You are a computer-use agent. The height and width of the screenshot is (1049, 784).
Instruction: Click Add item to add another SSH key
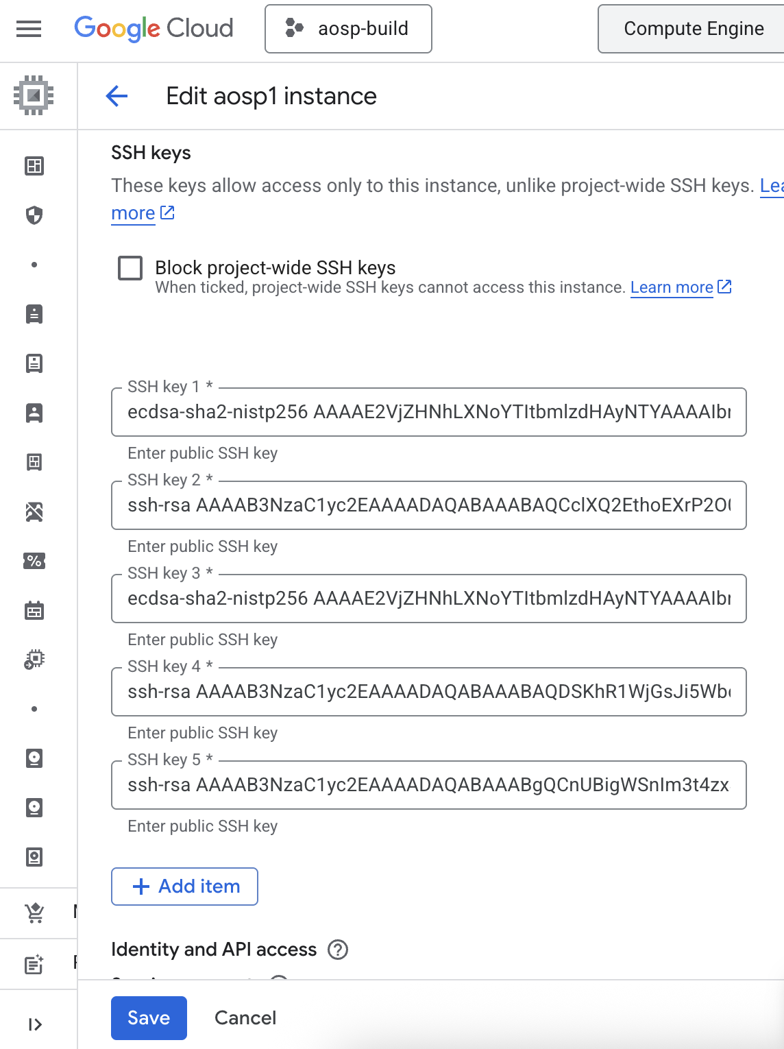(184, 887)
